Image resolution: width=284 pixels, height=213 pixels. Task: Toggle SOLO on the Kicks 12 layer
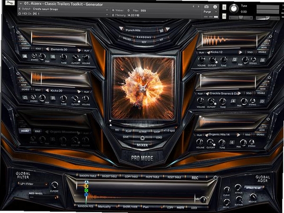tap(250, 52)
